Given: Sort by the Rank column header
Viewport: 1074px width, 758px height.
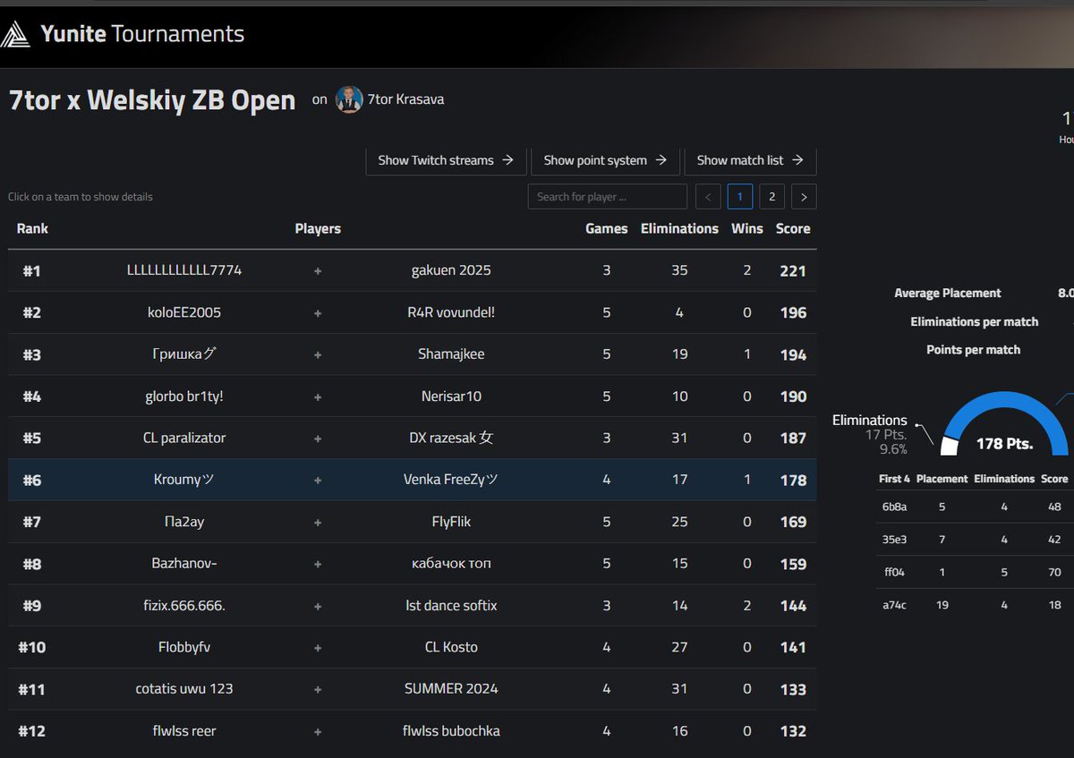Looking at the screenshot, I should 32,228.
